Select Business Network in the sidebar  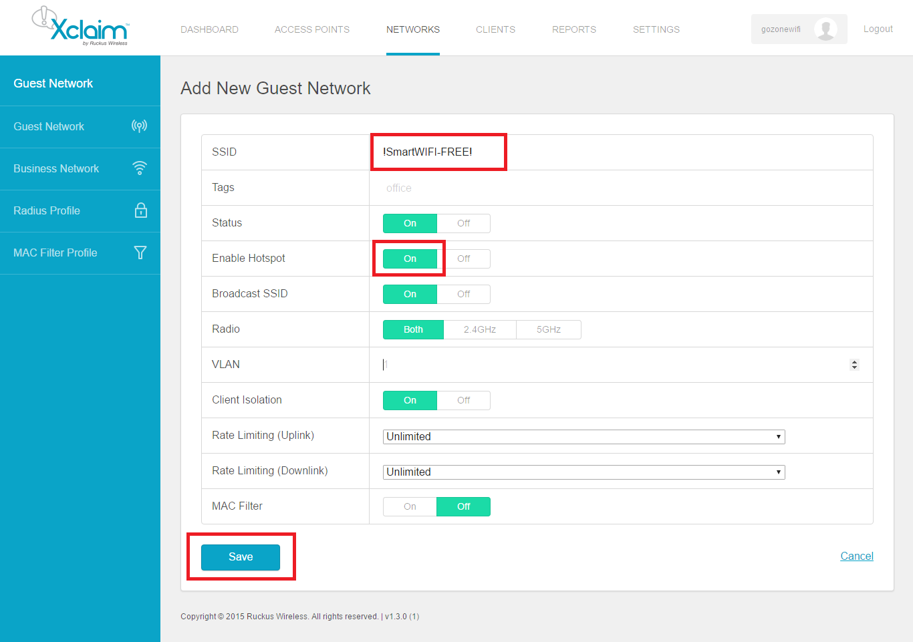(80, 169)
